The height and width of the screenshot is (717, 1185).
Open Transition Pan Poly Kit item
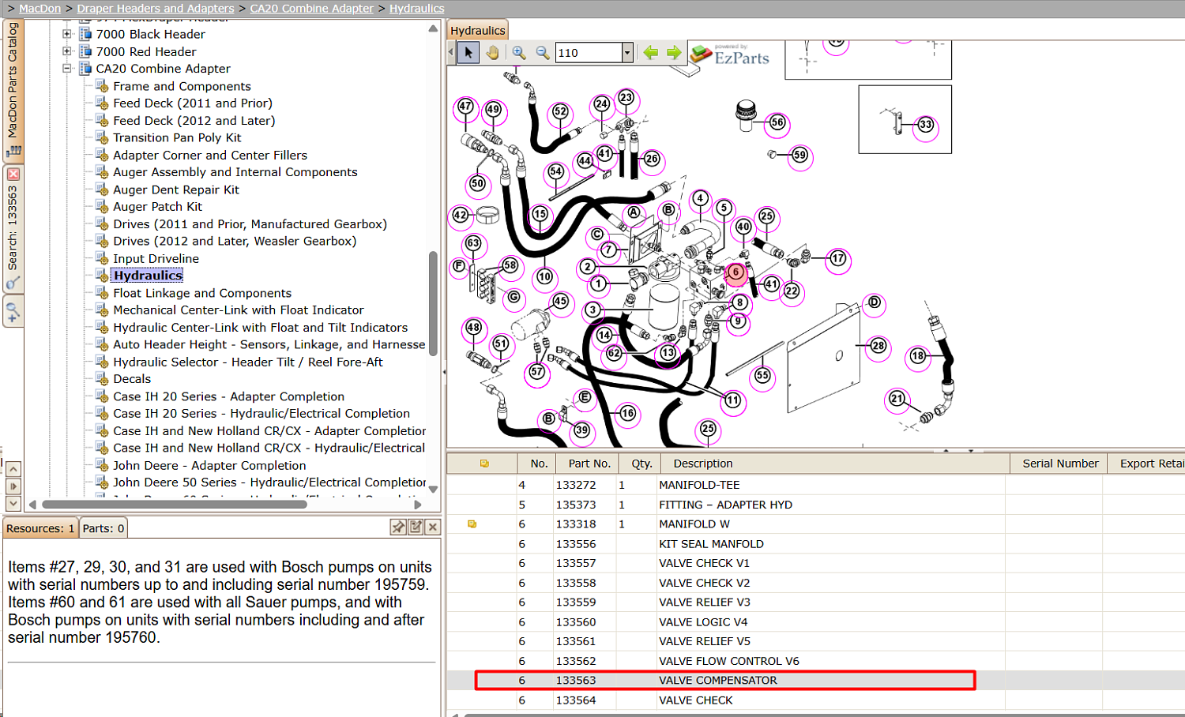tap(177, 137)
